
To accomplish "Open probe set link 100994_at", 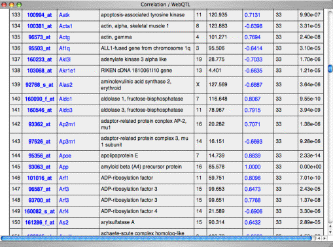I will (x=39, y=15).
